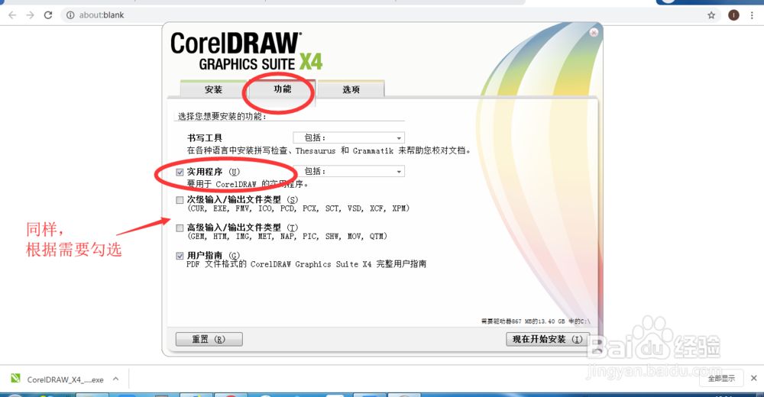Click the text 选择您想要安装的功能
Viewport: 764px width, 397px height.
tap(222, 116)
